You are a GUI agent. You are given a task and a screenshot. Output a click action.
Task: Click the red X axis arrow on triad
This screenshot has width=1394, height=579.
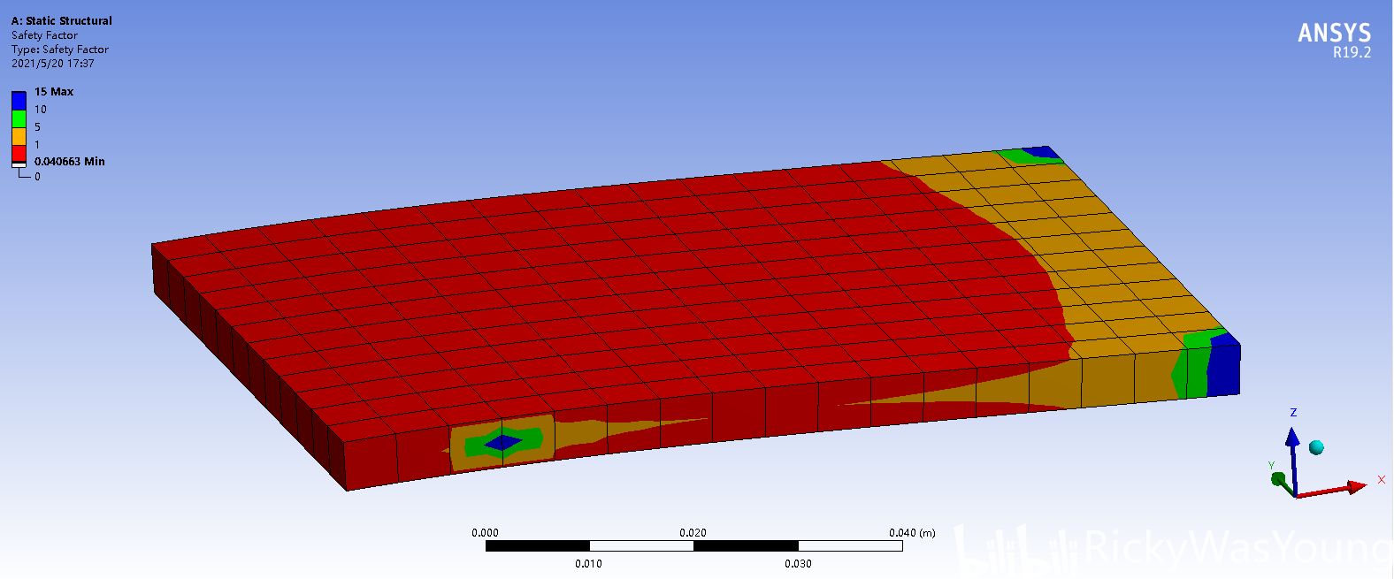(1352, 486)
